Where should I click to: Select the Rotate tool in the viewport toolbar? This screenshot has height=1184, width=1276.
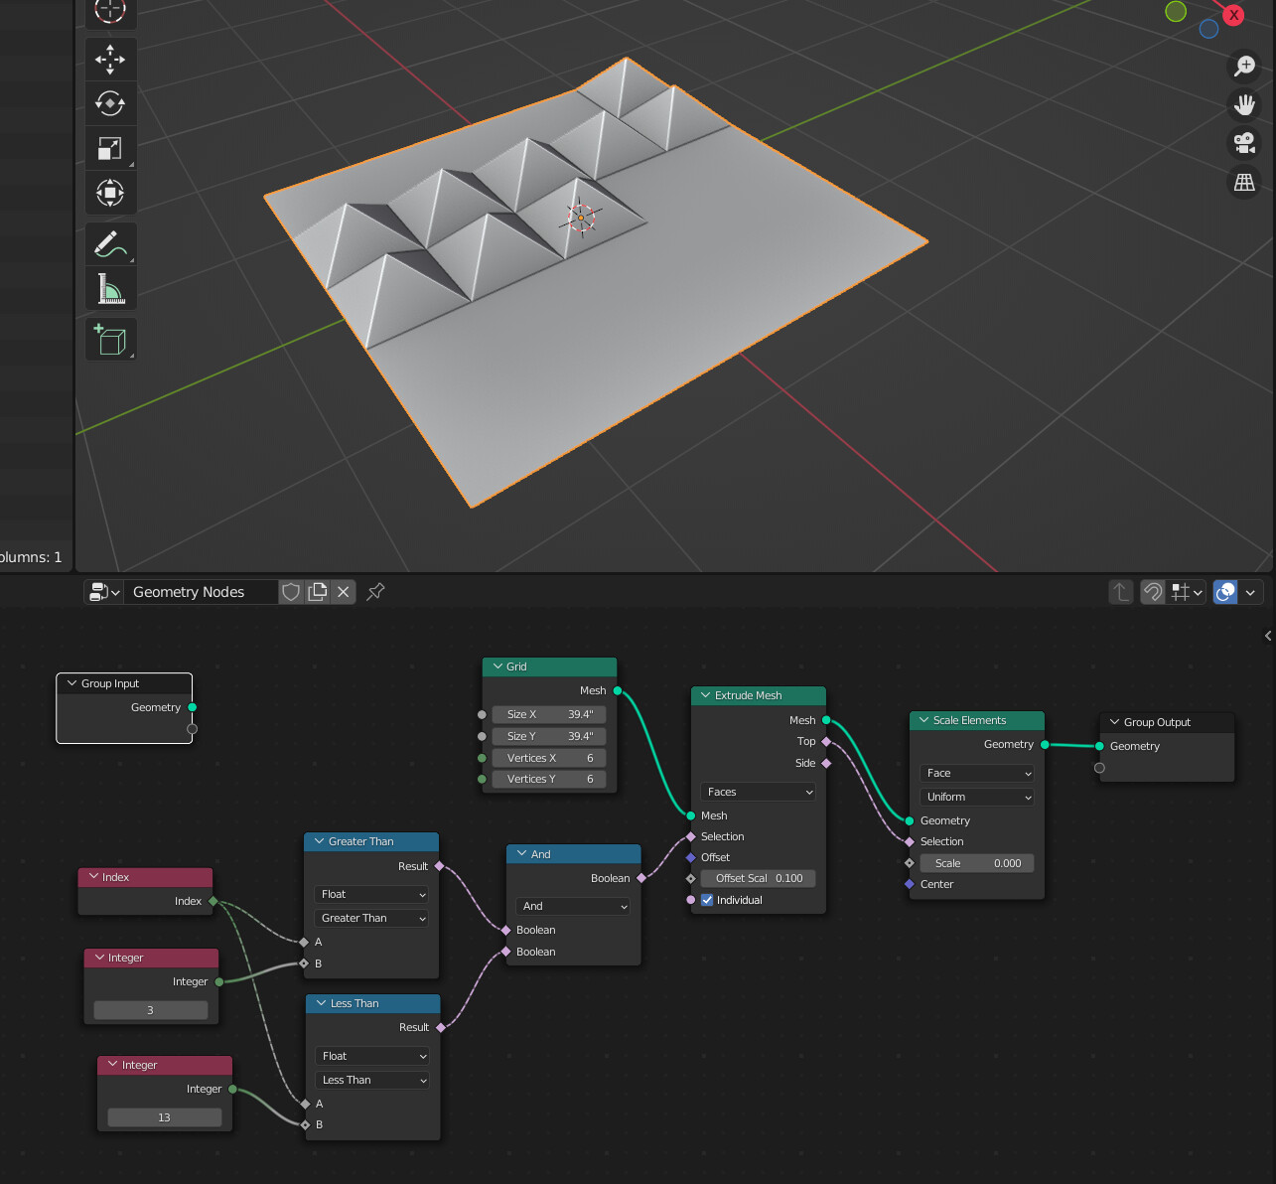click(x=109, y=103)
